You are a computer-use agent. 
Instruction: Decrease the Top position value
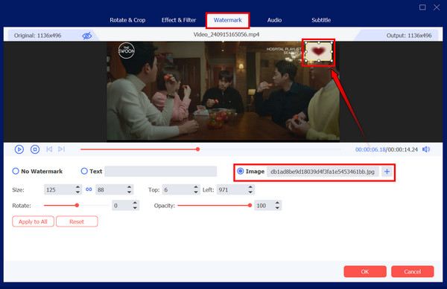click(195, 192)
